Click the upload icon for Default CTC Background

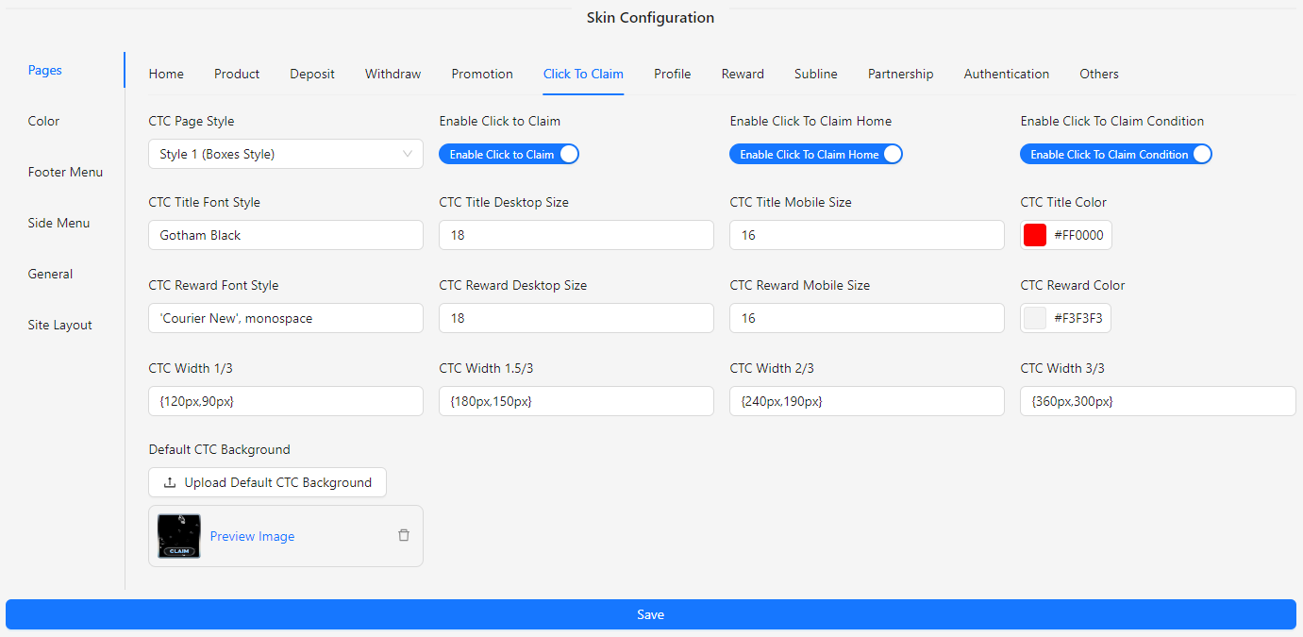[x=170, y=482]
